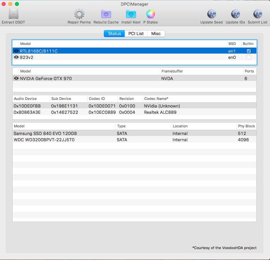
Task: Click the Update IDs globe icon
Action: tap(235, 14)
